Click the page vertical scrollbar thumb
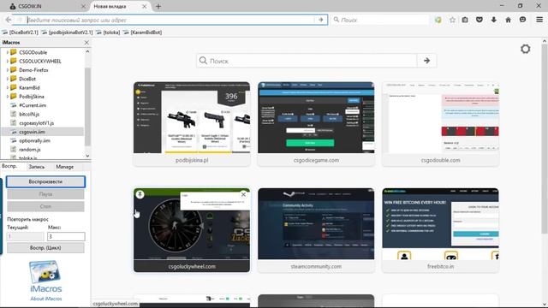The image size is (548, 308). pyautogui.click(x=545, y=139)
